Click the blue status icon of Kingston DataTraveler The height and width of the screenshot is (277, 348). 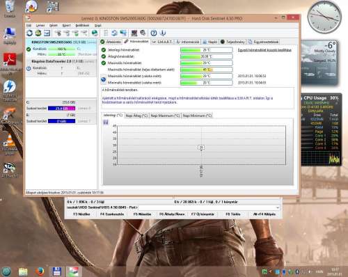click(x=29, y=68)
